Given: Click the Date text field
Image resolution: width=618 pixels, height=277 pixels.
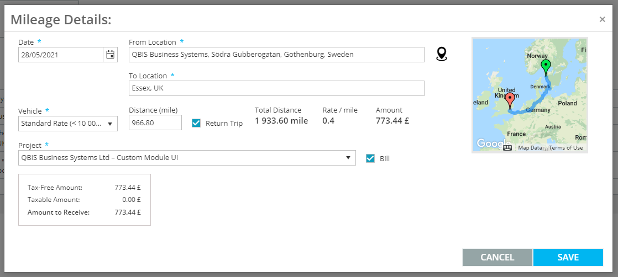Looking at the screenshot, I should (61, 55).
